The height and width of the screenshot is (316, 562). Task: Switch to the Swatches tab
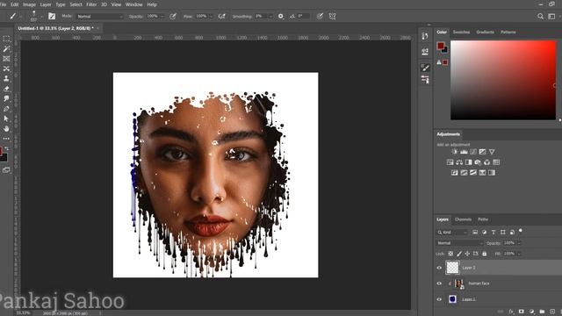[x=461, y=32]
